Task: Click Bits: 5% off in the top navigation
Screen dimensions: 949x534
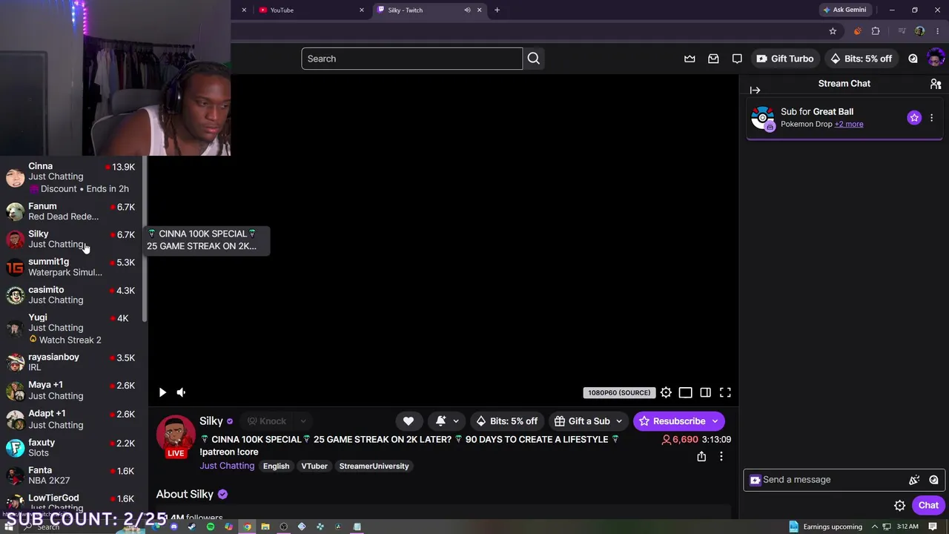Action: 861,59
